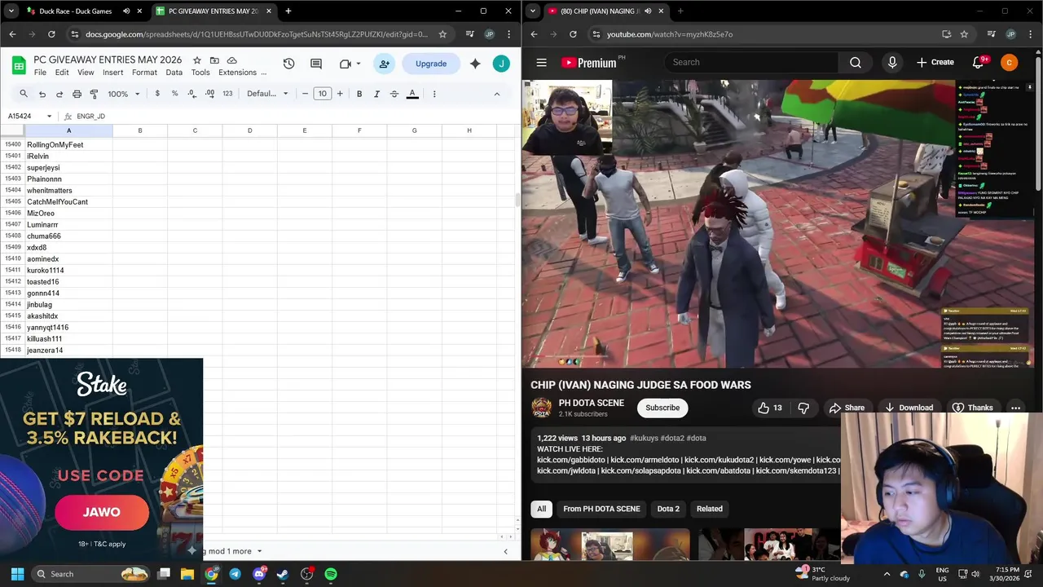Screen dimensions: 1043x587
Task: Dislike the video with thumbs down
Action: tap(803, 408)
